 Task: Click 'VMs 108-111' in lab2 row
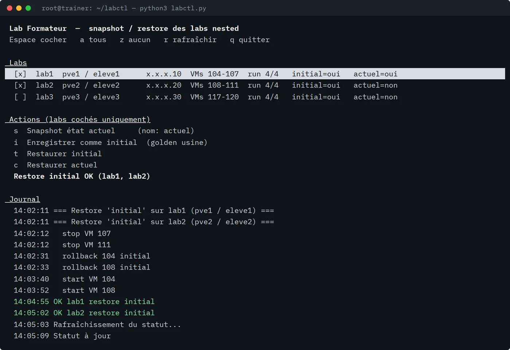click(x=215, y=85)
